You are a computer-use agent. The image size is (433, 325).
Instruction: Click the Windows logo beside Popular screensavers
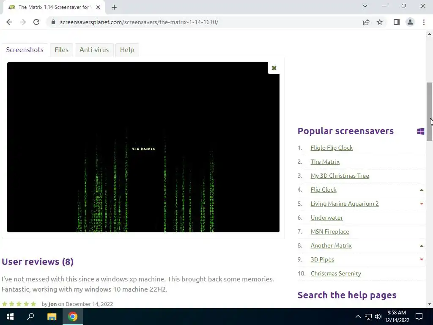point(421,131)
